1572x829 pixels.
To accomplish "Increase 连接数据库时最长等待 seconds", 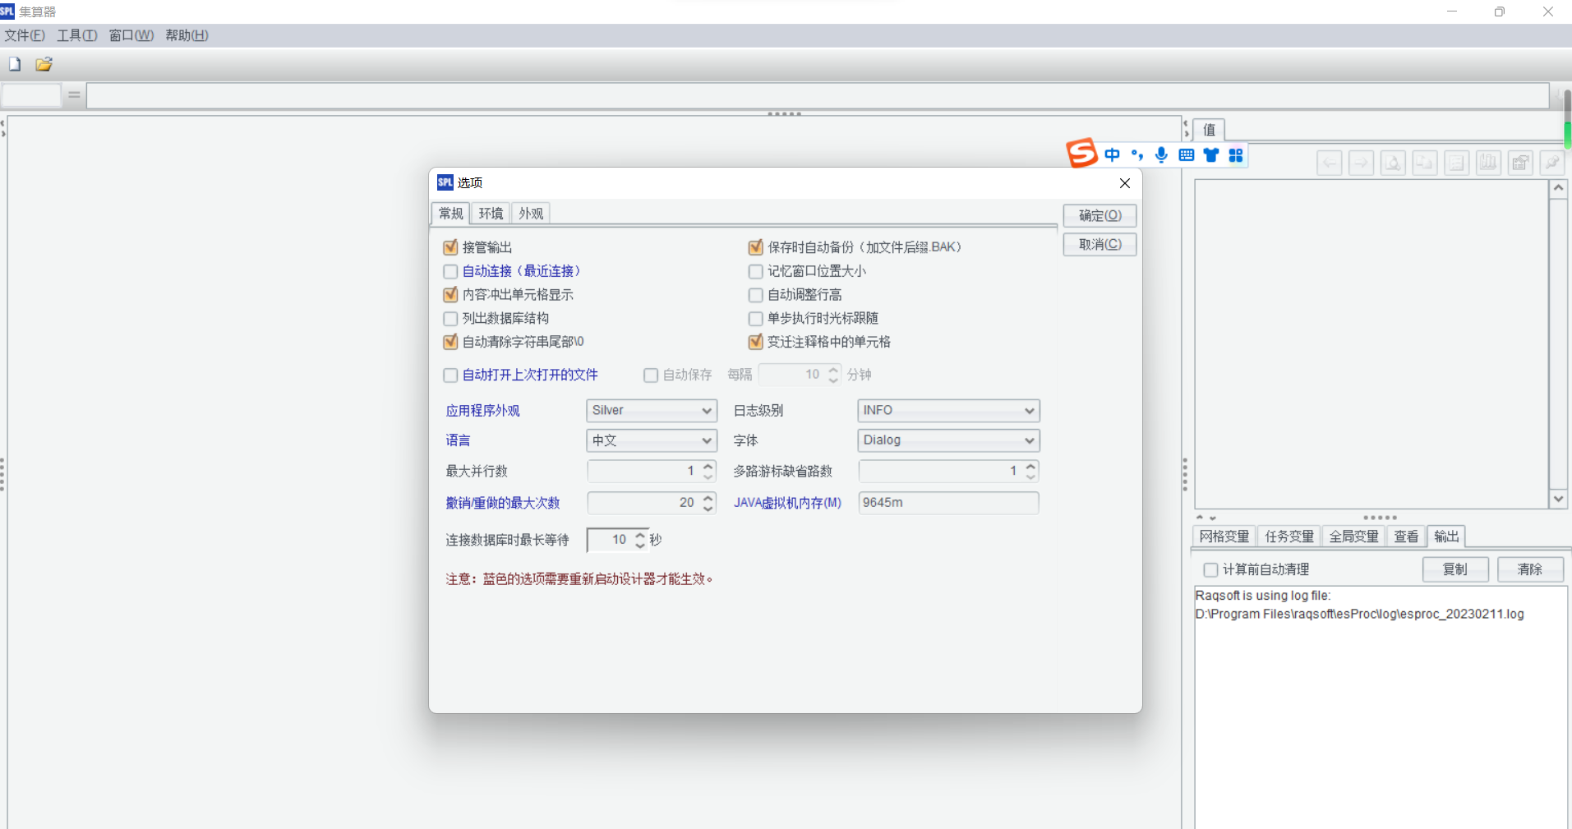I will click(640, 535).
